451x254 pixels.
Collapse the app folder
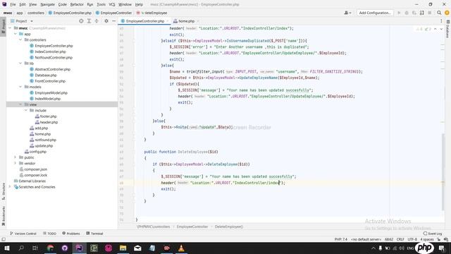pos(16,34)
